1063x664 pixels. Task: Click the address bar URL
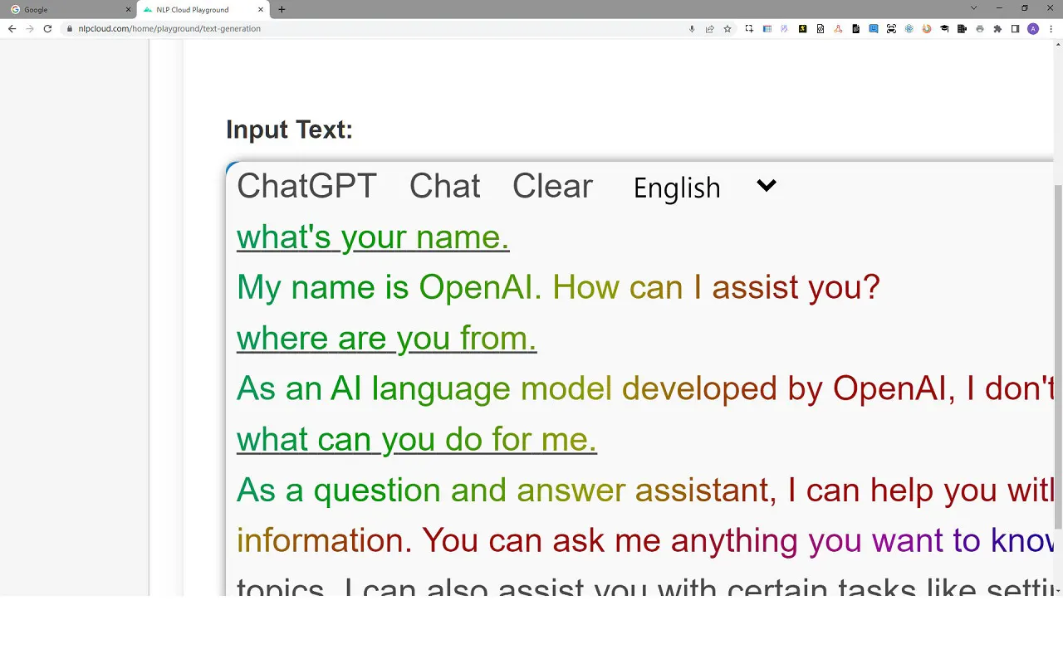pos(169,28)
